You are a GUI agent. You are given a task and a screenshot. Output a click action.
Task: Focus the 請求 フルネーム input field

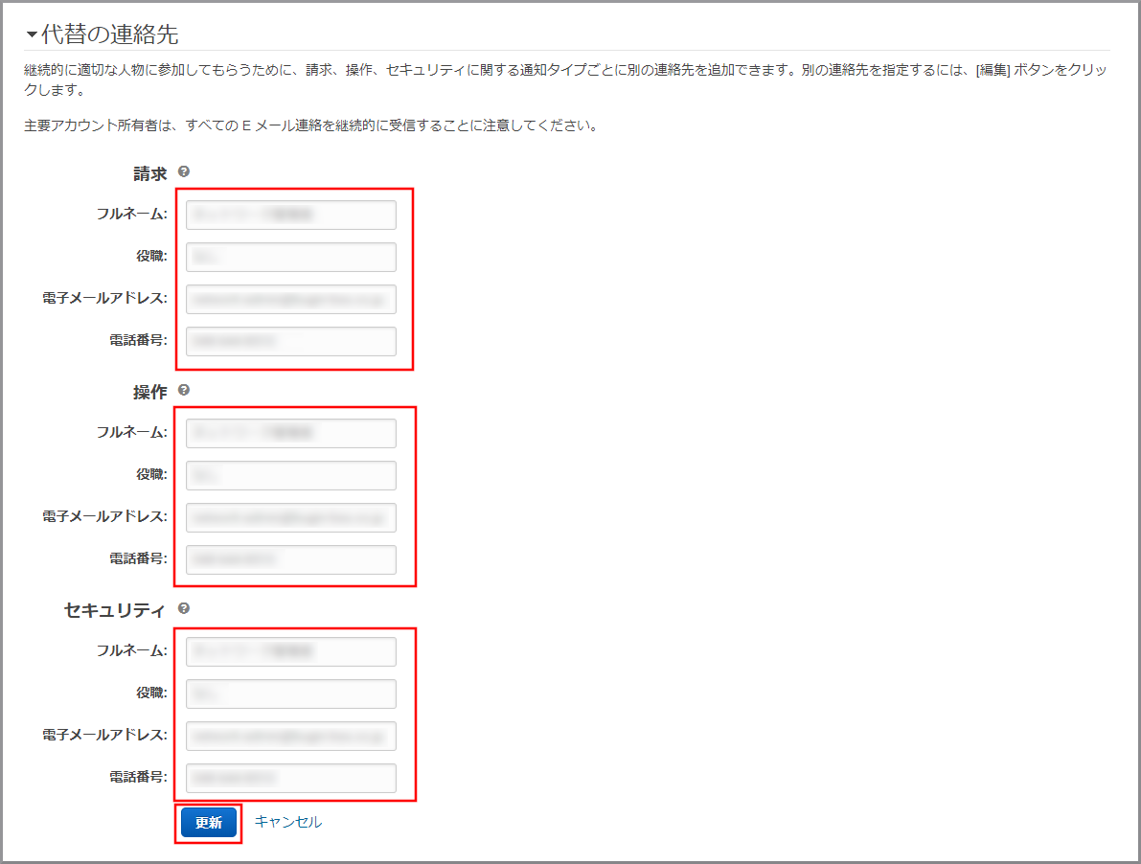291,215
